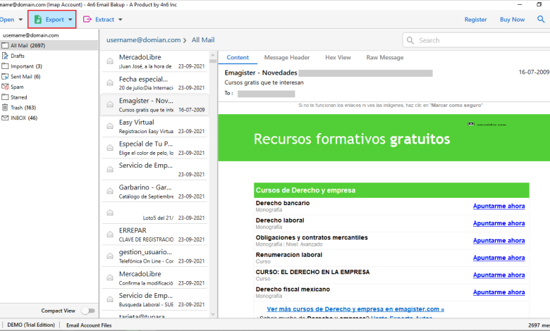Select the username@domain.com account node
This screenshot has height=331, width=550.
31,35
